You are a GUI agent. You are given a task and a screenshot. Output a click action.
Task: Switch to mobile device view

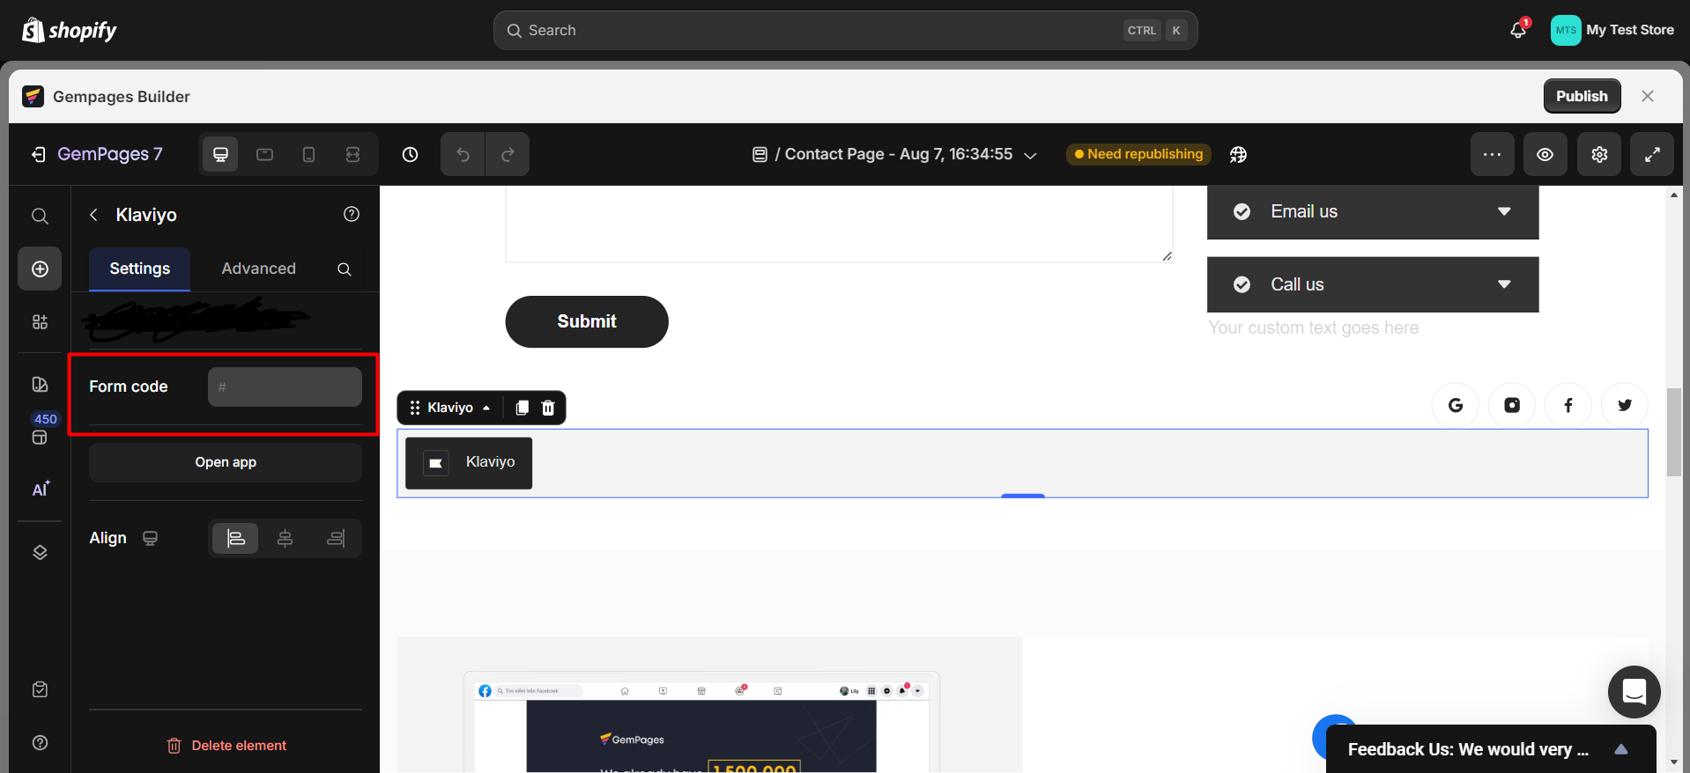click(x=308, y=155)
